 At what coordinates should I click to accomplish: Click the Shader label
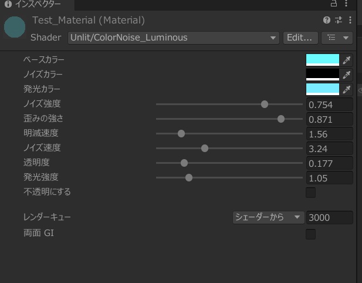click(46, 38)
